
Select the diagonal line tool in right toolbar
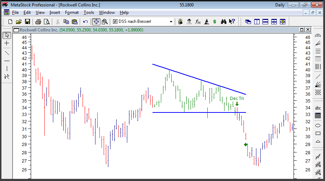tap(318, 77)
